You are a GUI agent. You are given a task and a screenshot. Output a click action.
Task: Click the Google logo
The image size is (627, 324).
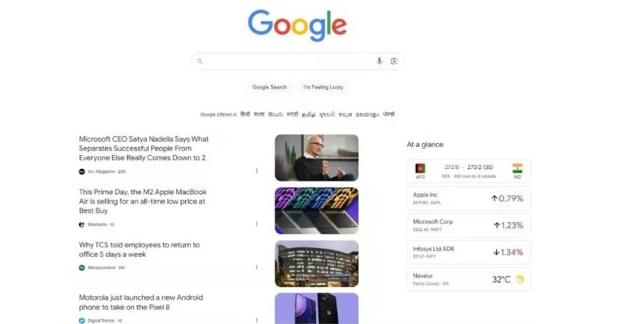click(298, 25)
